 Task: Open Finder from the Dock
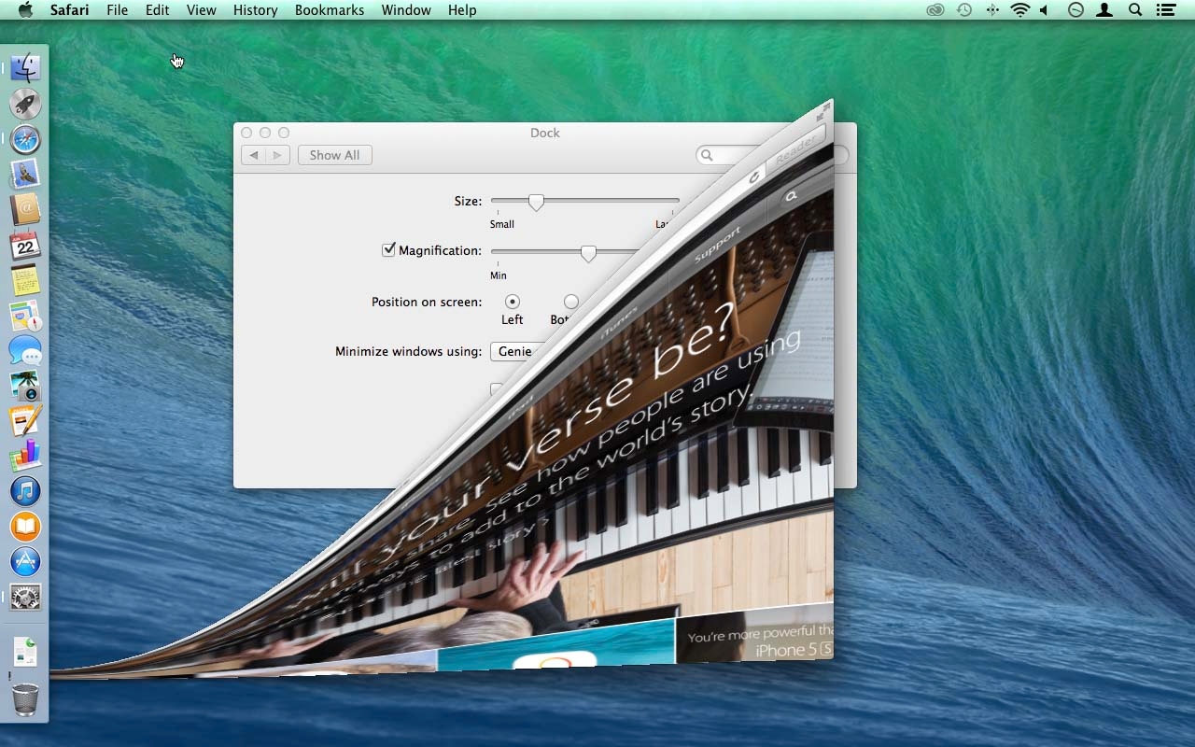tap(25, 66)
